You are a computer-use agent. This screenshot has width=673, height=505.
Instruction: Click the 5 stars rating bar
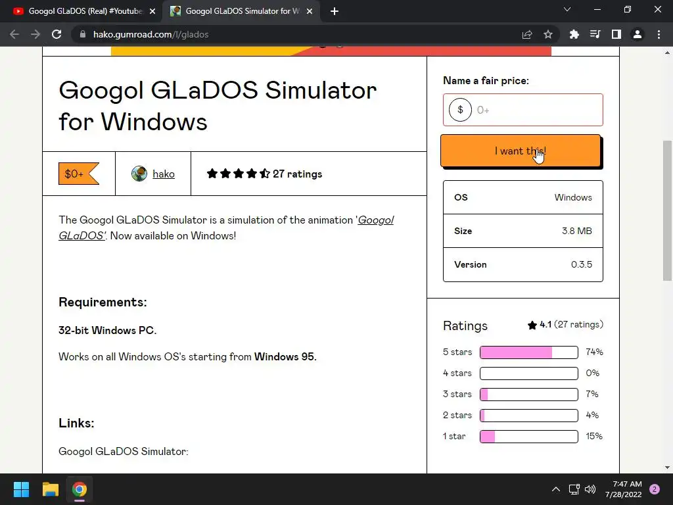(529, 352)
